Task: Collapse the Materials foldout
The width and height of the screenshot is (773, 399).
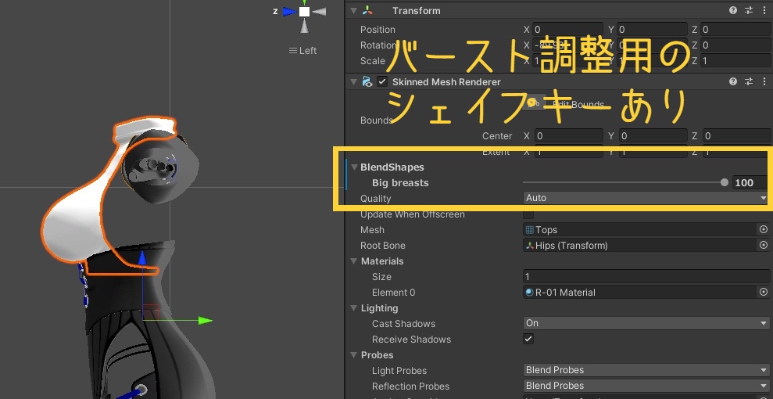Action: 354,261
